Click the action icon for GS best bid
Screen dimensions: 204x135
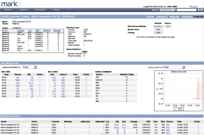[x=40, y=88]
